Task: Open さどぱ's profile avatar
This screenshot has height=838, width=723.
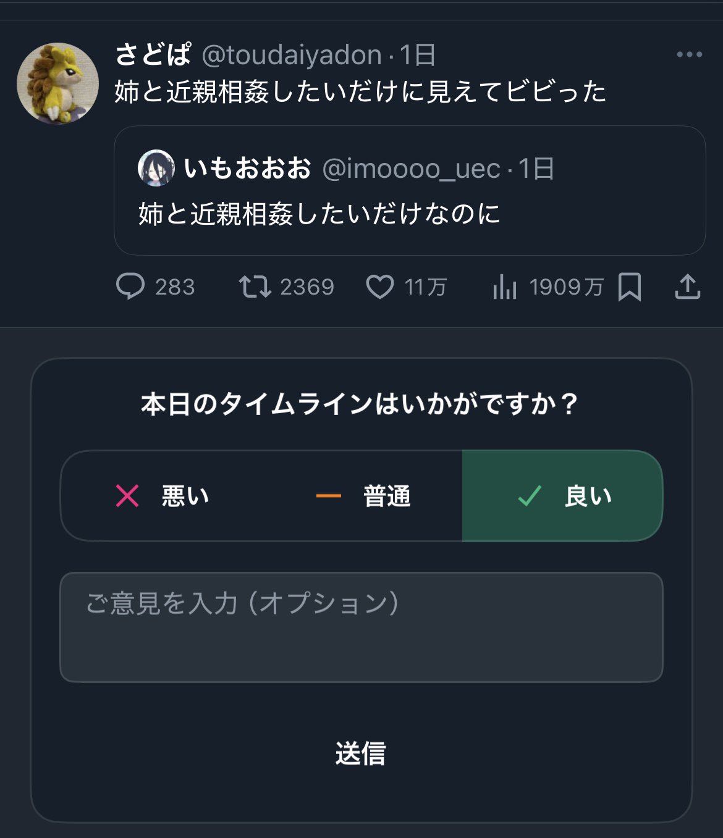Action: click(57, 83)
